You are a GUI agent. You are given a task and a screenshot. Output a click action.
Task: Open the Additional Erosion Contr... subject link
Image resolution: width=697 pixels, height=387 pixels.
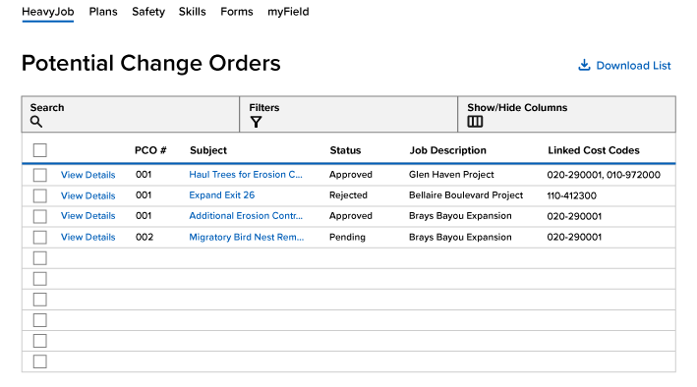tap(246, 215)
